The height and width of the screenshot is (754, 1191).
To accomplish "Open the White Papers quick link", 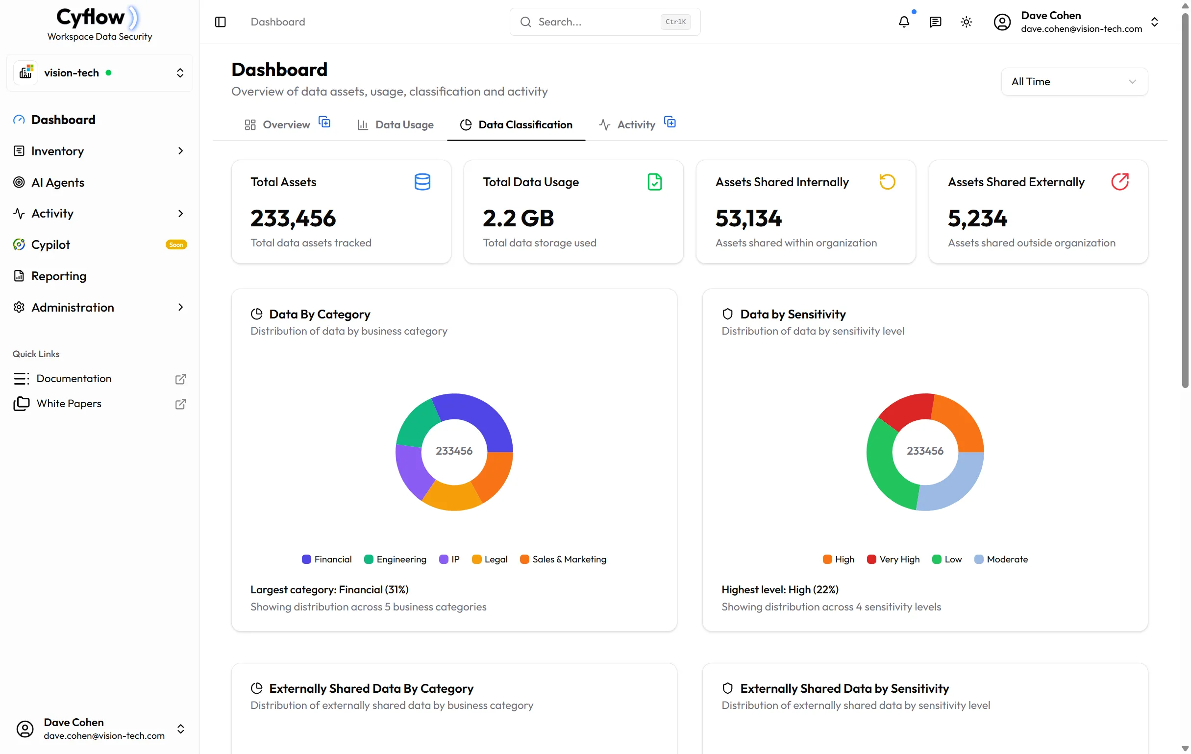I will click(69, 403).
